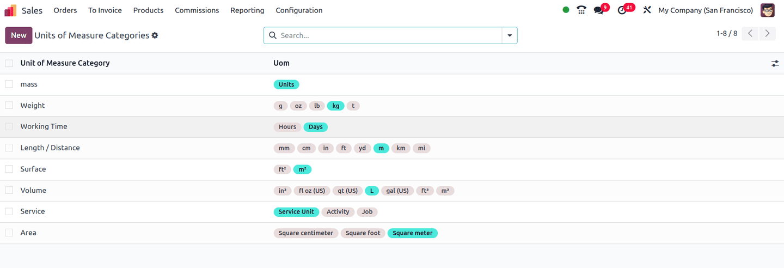Screen dimensions: 784x268
Task: Open the voip phone icon
Action: point(581,10)
